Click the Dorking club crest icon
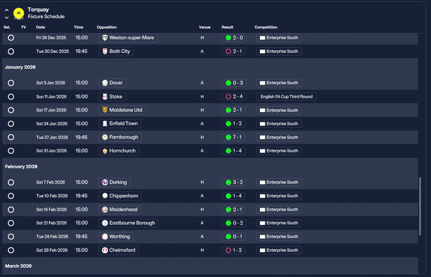The width and height of the screenshot is (431, 277). pyautogui.click(x=105, y=182)
